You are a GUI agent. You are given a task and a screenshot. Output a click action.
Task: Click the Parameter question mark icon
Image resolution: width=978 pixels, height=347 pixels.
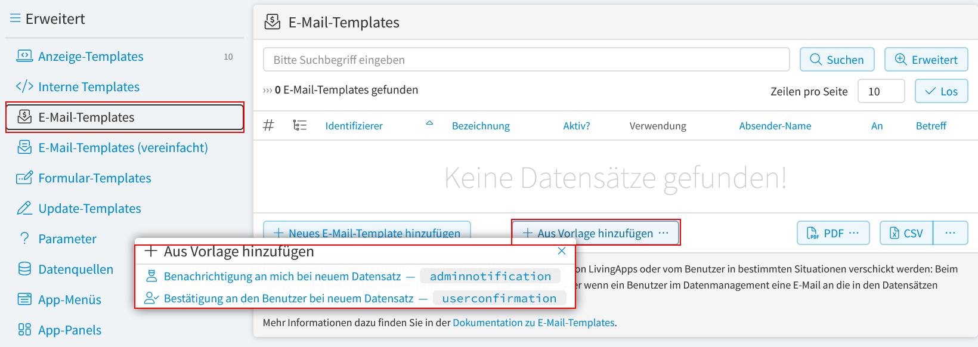(x=24, y=238)
